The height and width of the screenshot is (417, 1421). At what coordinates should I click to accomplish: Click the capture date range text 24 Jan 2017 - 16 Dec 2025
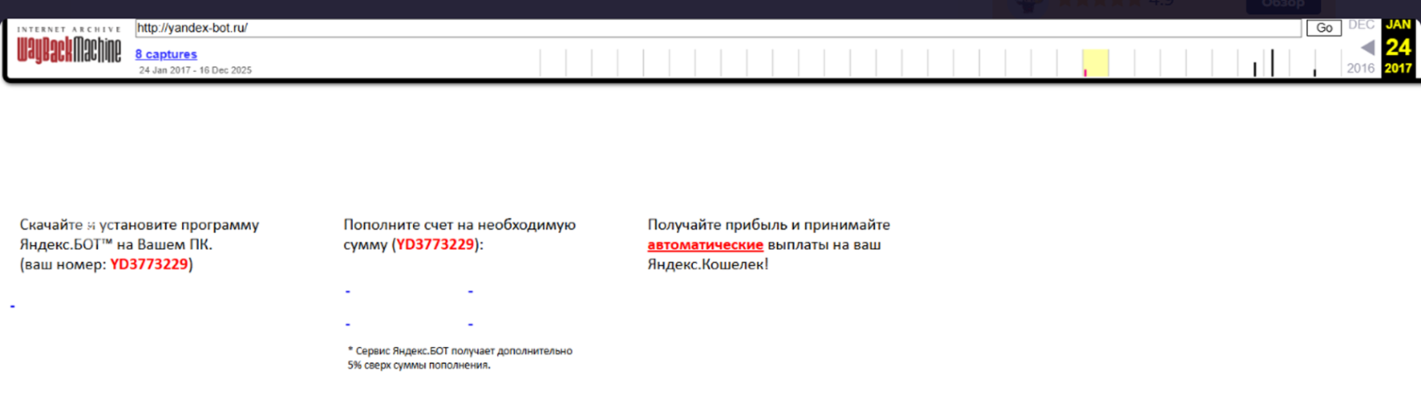pos(195,70)
